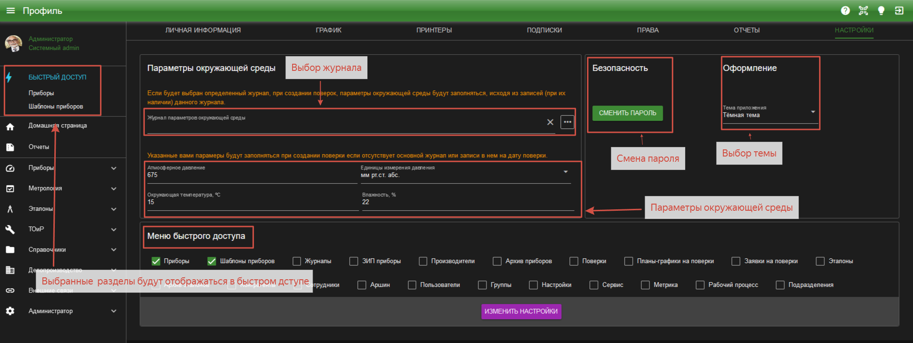The image size is (913, 343).
Task: Click the Метрология checkbox-calendar icon
Action: (x=10, y=189)
